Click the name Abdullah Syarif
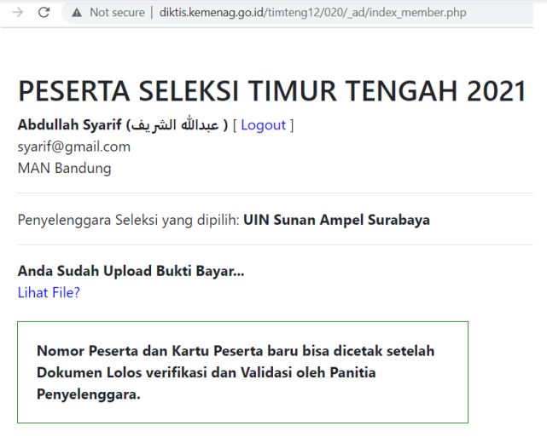This screenshot has height=443, width=547. tap(70, 125)
